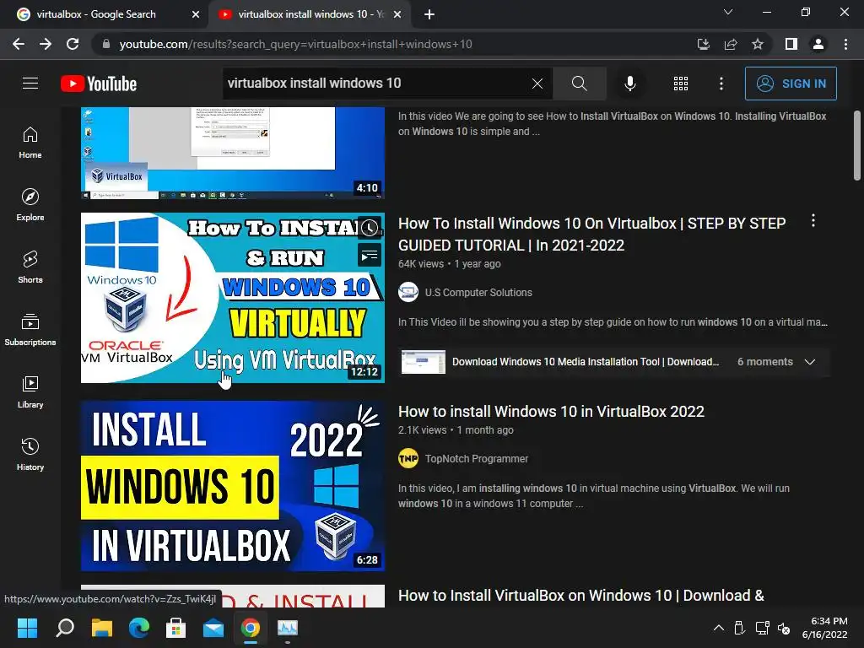Go to Home in sidebar
The height and width of the screenshot is (648, 864).
(x=30, y=142)
